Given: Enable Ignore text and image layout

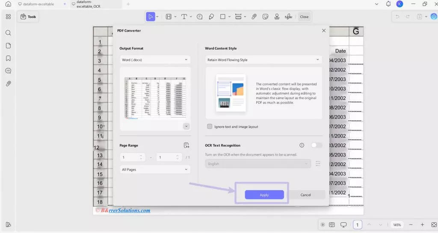Looking at the screenshot, I should [210, 127].
